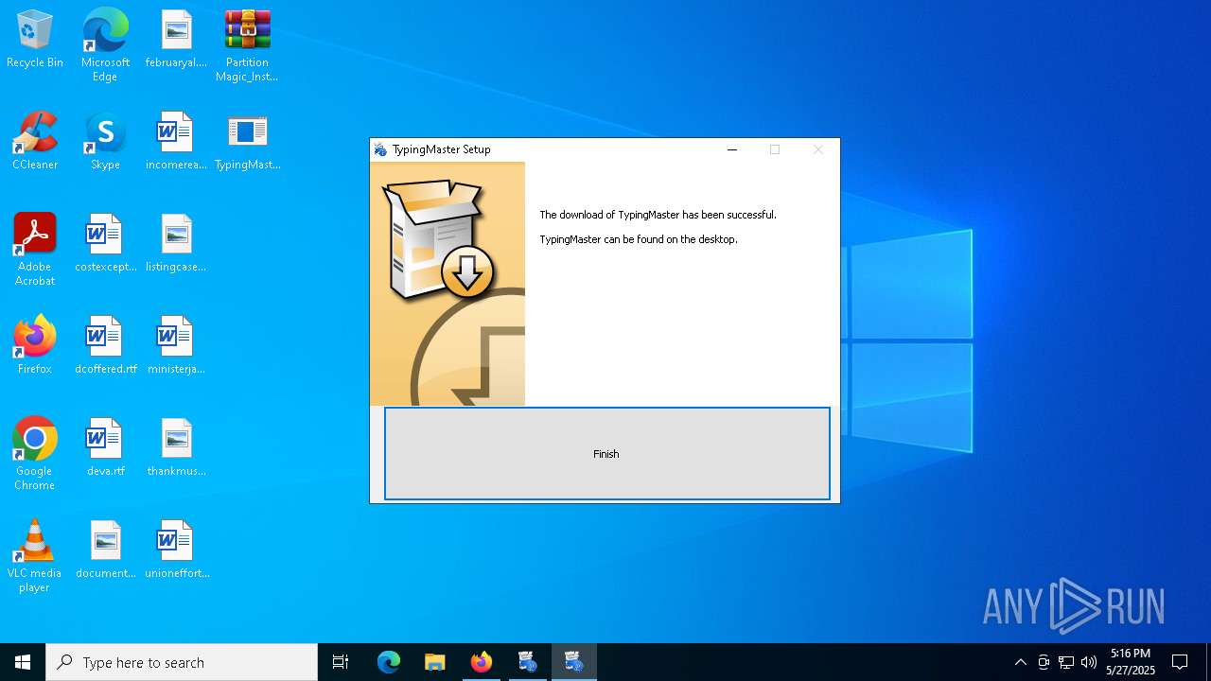Select the dcoffered.rtf document icon

(x=105, y=346)
